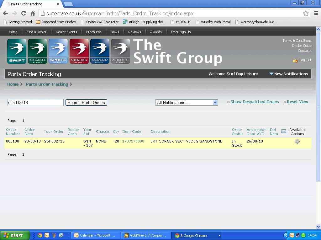This screenshot has height=240, width=321.
Task: Open the Autocruise brand logo
Action: [121, 51]
